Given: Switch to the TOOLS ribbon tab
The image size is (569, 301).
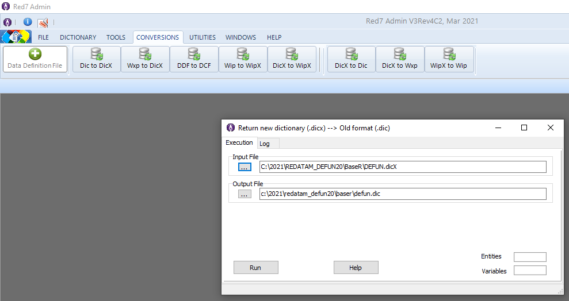Looking at the screenshot, I should tap(116, 37).
